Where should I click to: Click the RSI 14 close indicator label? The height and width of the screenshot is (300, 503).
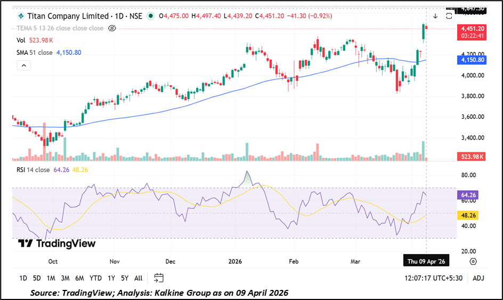(x=34, y=170)
